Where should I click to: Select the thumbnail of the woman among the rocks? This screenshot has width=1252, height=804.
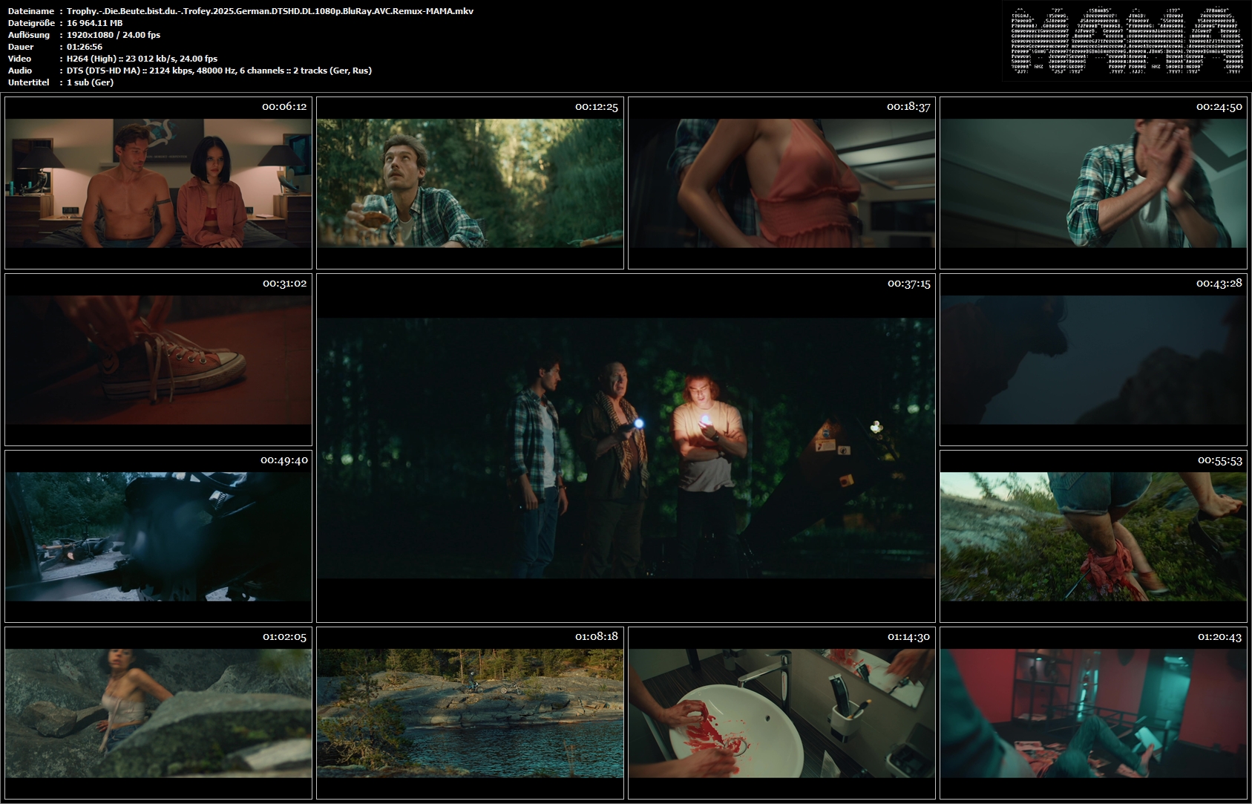[158, 713]
